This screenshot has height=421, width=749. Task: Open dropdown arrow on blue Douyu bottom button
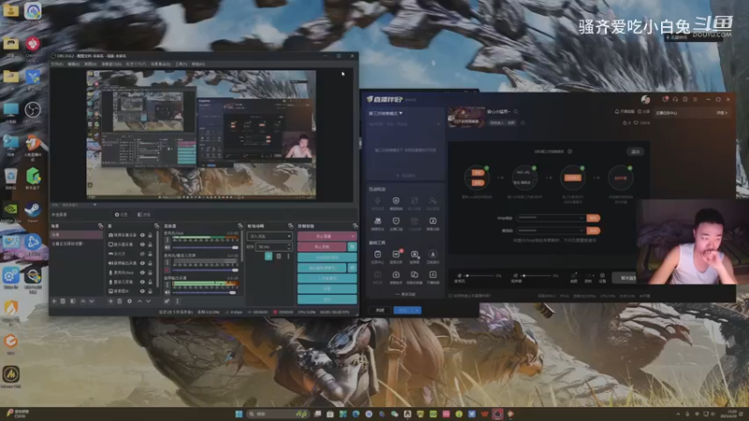(x=418, y=311)
